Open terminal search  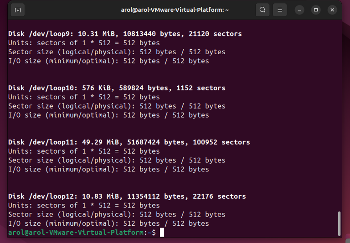click(x=262, y=10)
